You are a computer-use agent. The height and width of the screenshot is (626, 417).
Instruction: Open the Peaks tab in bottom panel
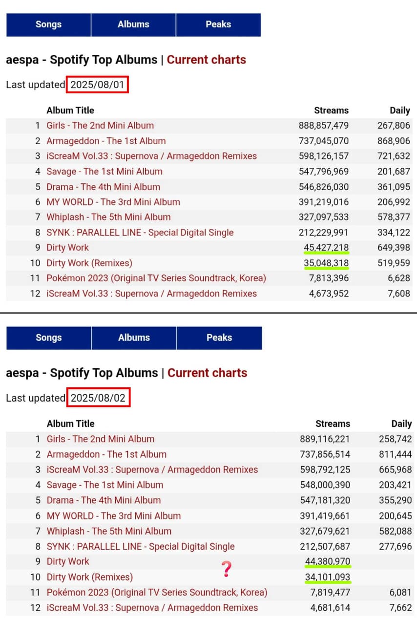point(219,338)
